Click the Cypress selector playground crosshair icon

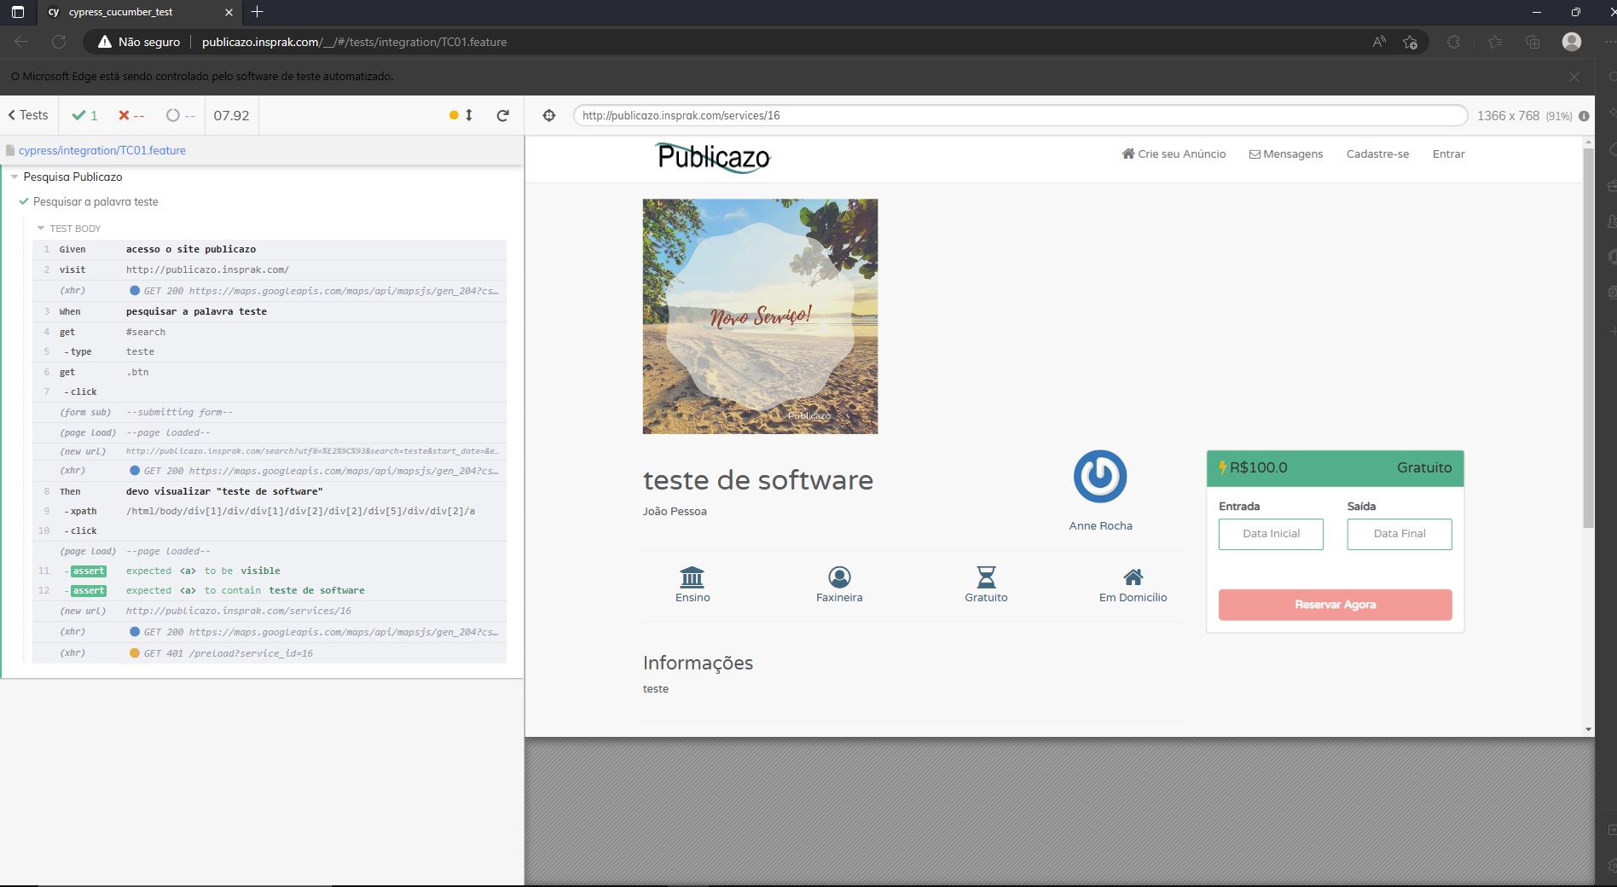point(549,115)
